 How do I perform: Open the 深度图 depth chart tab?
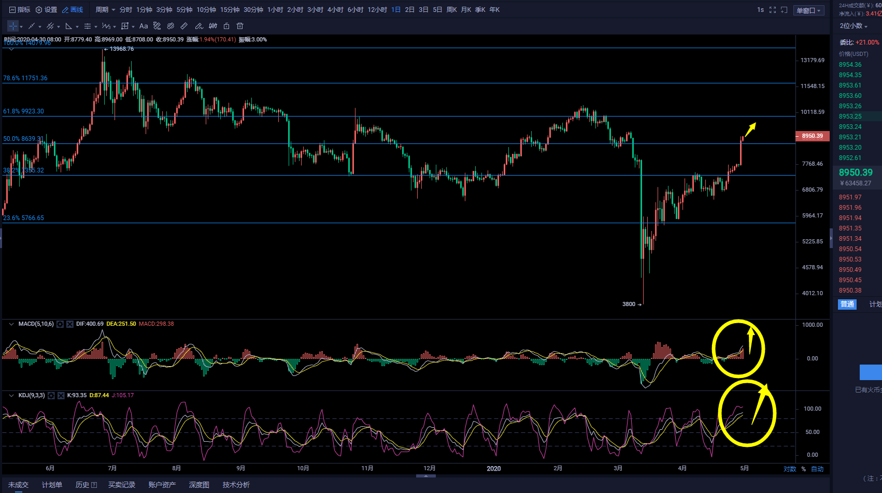[x=200, y=485]
